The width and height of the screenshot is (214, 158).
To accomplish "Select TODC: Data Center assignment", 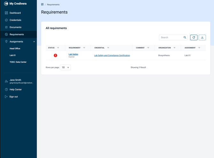I will pos(18,62).
